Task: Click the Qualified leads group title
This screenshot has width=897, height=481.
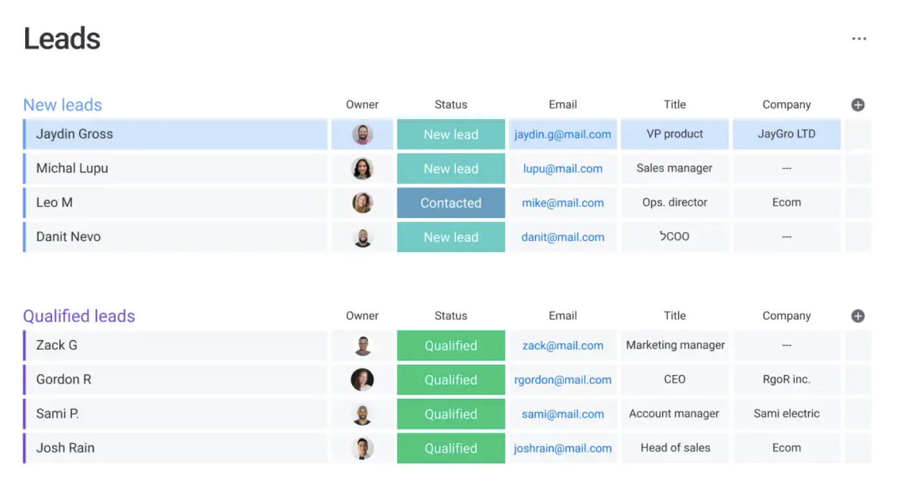Action: [79, 316]
